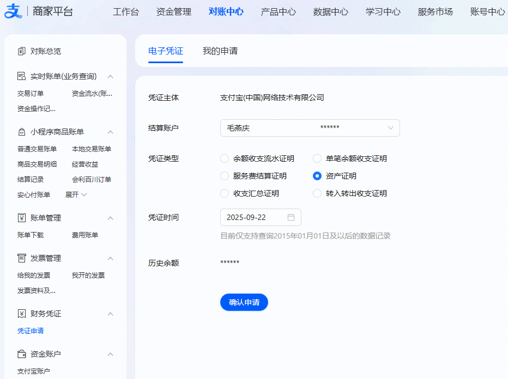Open the calendar icon in 凭证时间 field
The width and height of the screenshot is (508, 379).
coord(292,217)
